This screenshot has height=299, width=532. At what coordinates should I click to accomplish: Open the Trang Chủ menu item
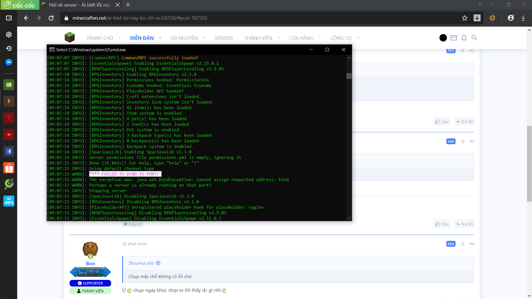[x=100, y=38]
